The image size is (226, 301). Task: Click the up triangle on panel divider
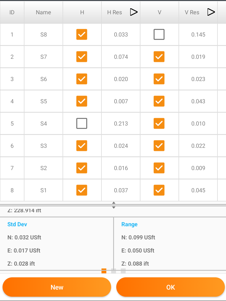(x=114, y=203)
